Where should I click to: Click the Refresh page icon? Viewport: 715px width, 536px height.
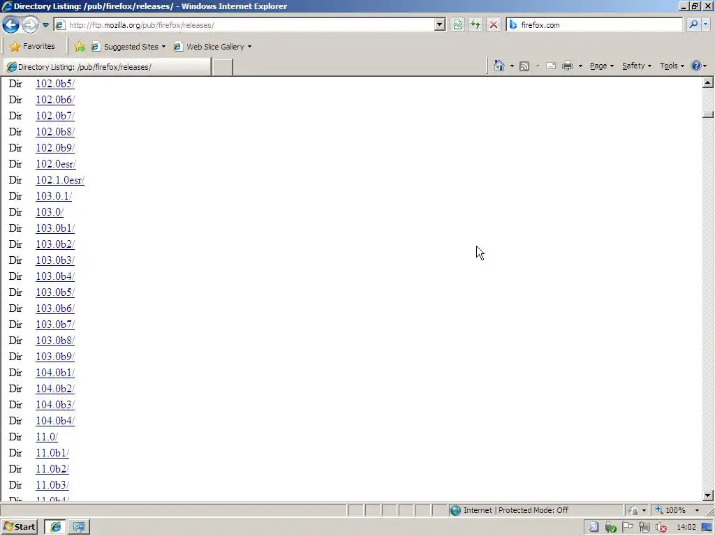[475, 25]
